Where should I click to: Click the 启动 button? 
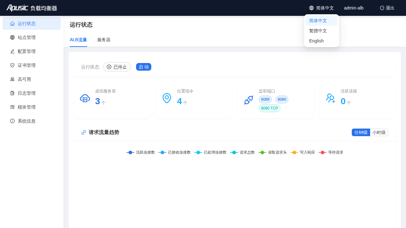click(x=144, y=67)
